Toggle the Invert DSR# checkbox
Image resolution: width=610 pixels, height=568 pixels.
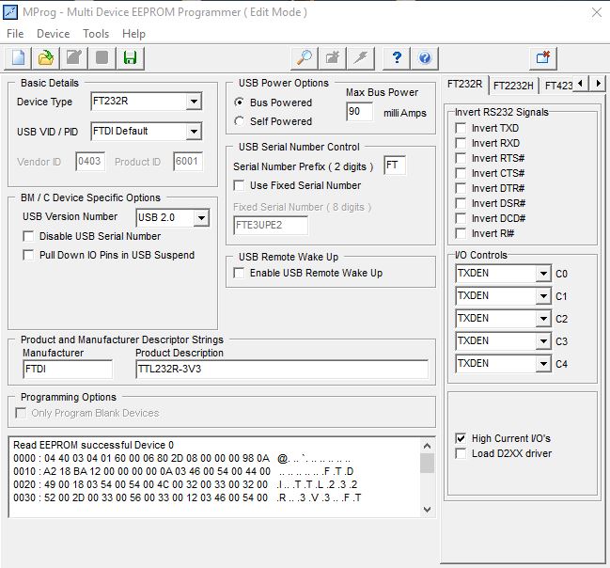coord(461,203)
